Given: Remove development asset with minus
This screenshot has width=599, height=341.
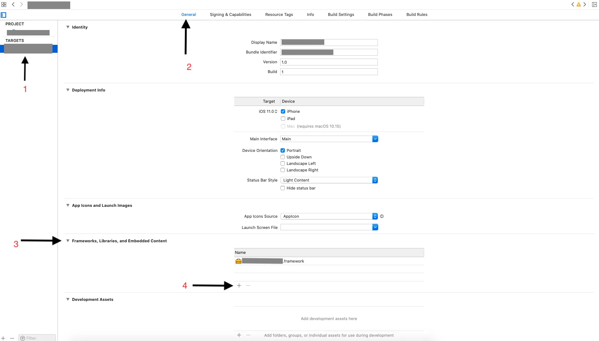Looking at the screenshot, I should [248, 335].
